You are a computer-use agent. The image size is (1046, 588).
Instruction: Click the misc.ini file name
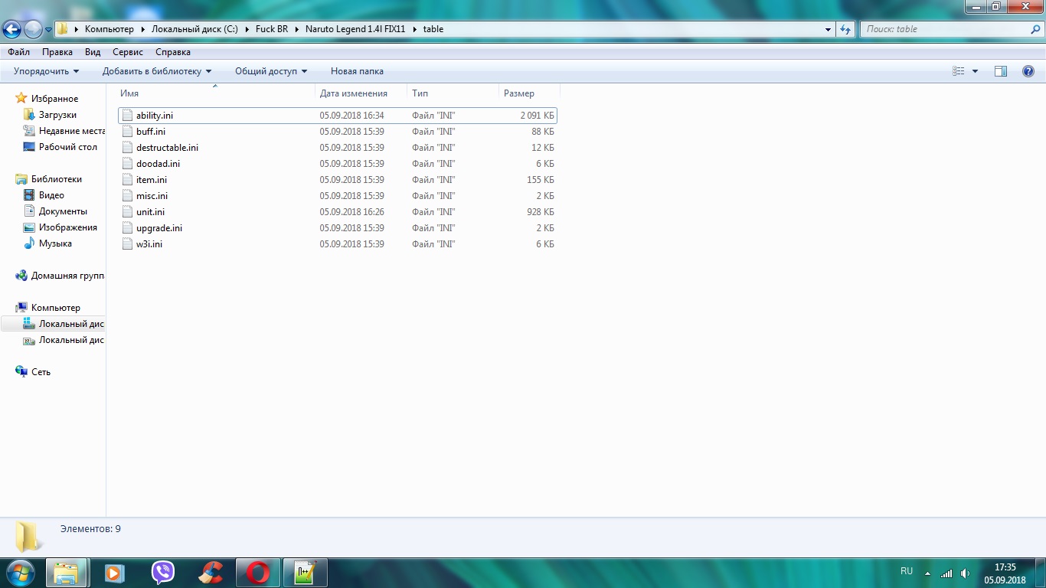tap(152, 196)
